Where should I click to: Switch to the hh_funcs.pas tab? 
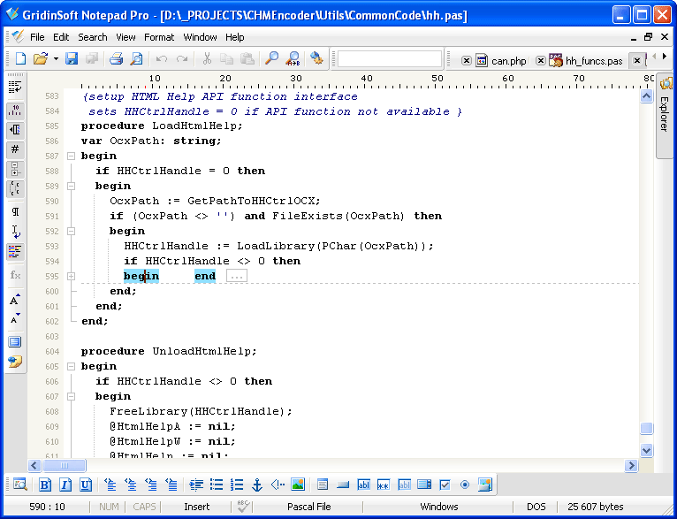click(x=586, y=61)
